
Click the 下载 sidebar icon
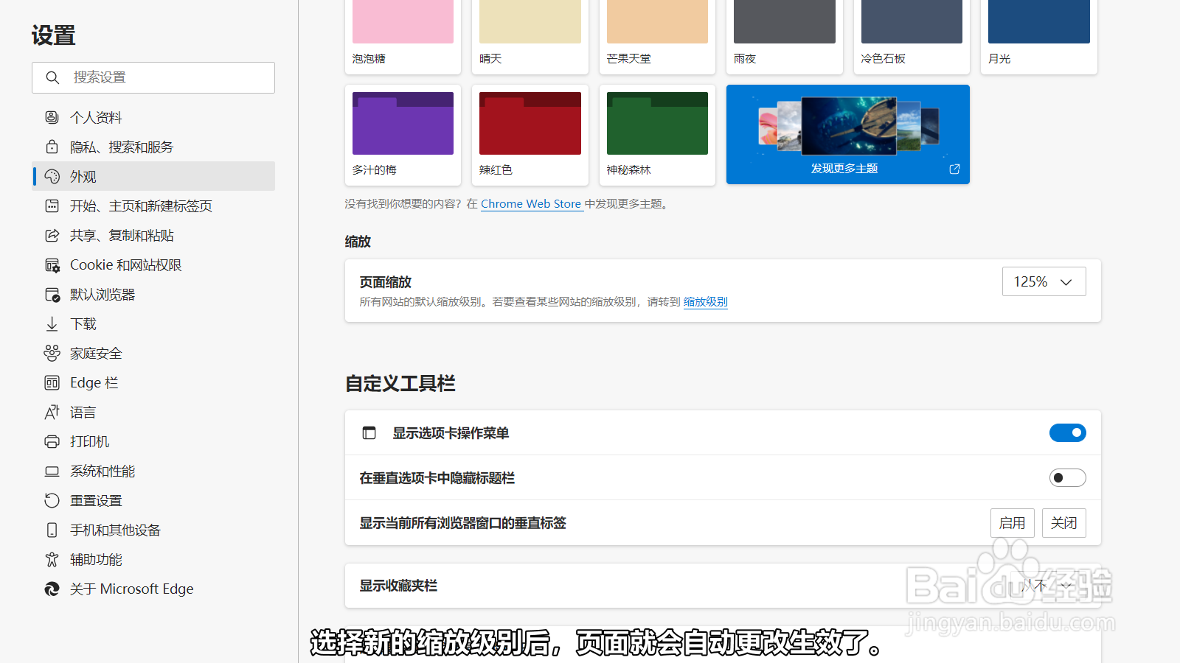click(x=52, y=323)
